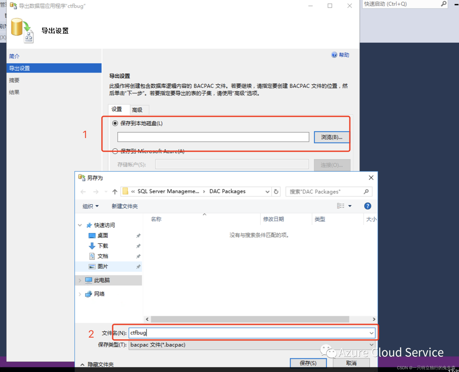
Task: Click the pin icon beside 图片
Action: click(x=139, y=267)
